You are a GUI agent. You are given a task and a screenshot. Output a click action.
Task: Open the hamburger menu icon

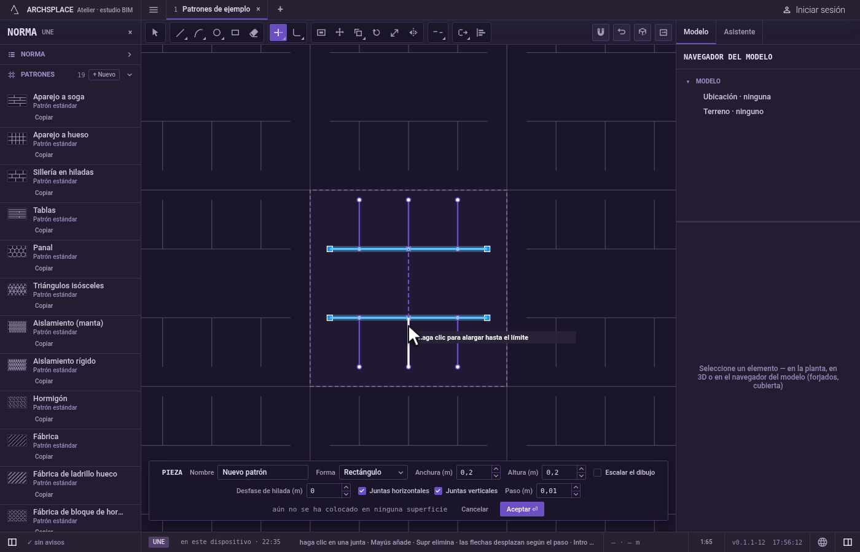(x=154, y=9)
